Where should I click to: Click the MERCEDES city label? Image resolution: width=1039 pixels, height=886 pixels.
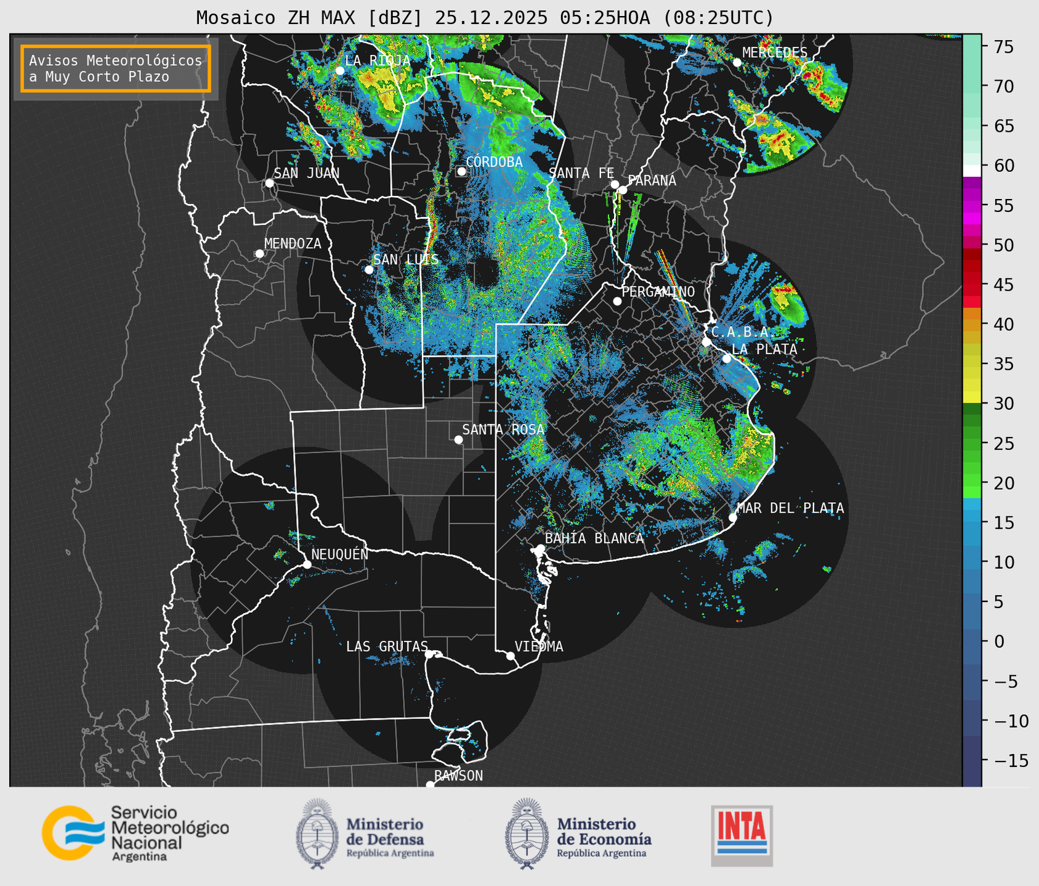pos(775,52)
